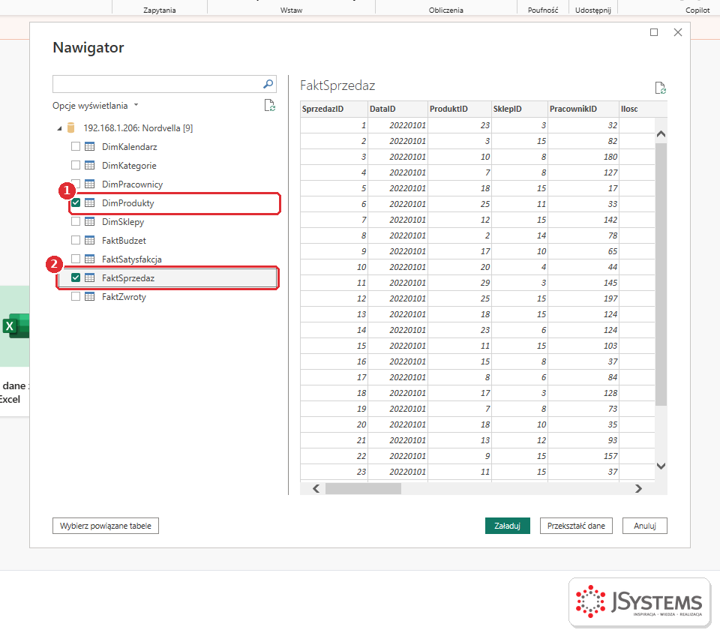Image resolution: width=720 pixels, height=633 pixels.
Task: Open the Opcje wyświetlania dropdown
Action: [x=95, y=106]
